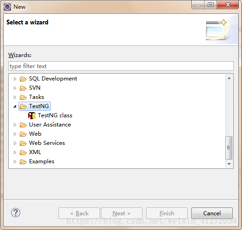Click the scrollbar down arrow
The image size is (242, 230).
point(229,164)
